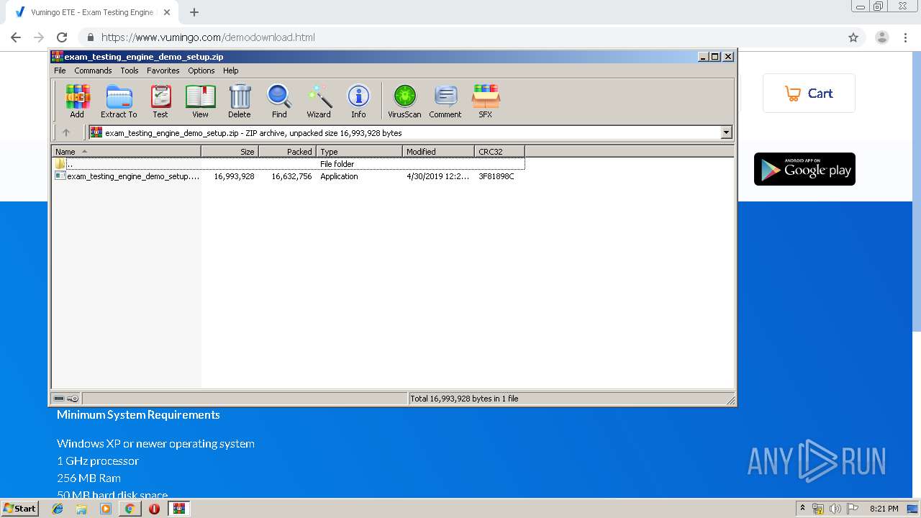The image size is (921, 518).
Task: Sort files by Size column
Action: 230,152
